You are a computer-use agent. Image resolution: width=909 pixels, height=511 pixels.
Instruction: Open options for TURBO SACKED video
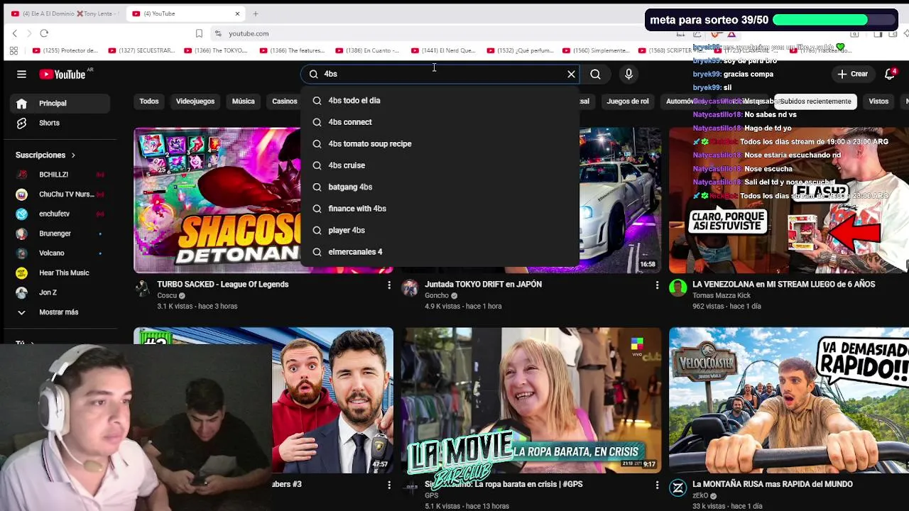click(388, 285)
